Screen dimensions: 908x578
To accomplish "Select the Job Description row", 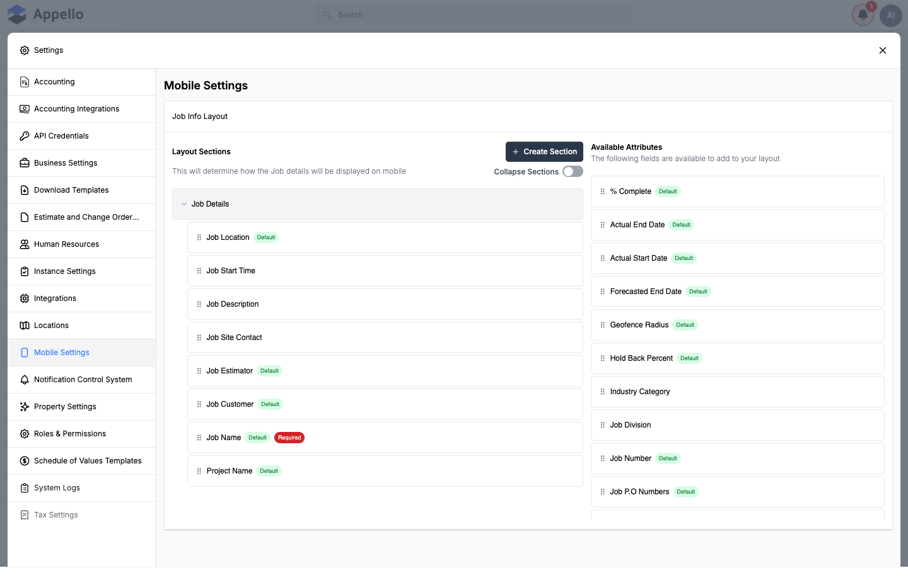I will coord(385,304).
